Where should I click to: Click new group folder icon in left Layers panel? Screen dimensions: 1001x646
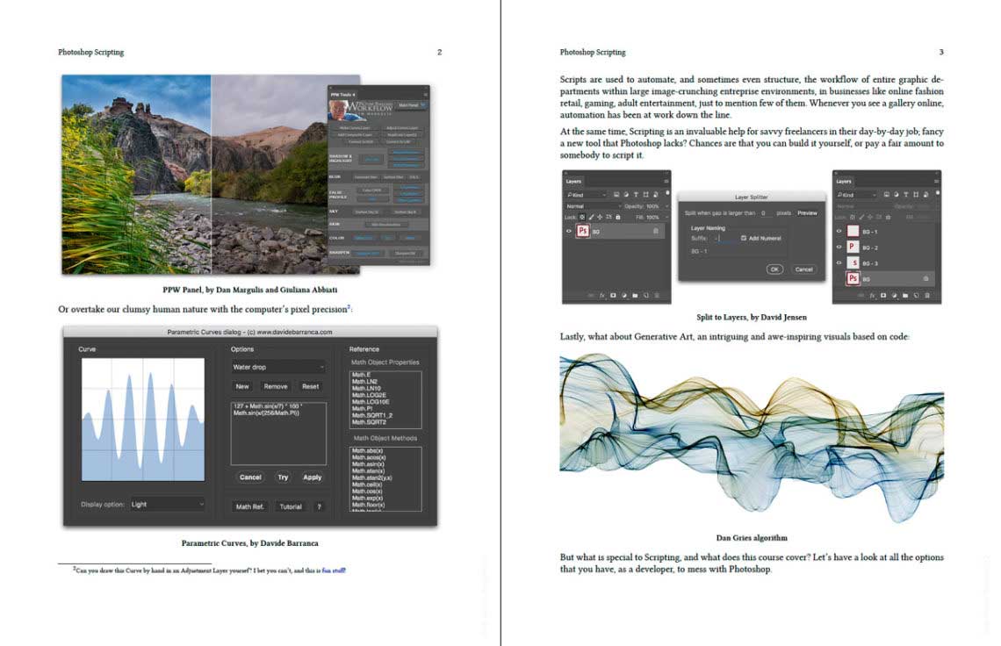634,295
